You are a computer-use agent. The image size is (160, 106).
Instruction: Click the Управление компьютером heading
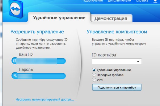click(x=117, y=32)
